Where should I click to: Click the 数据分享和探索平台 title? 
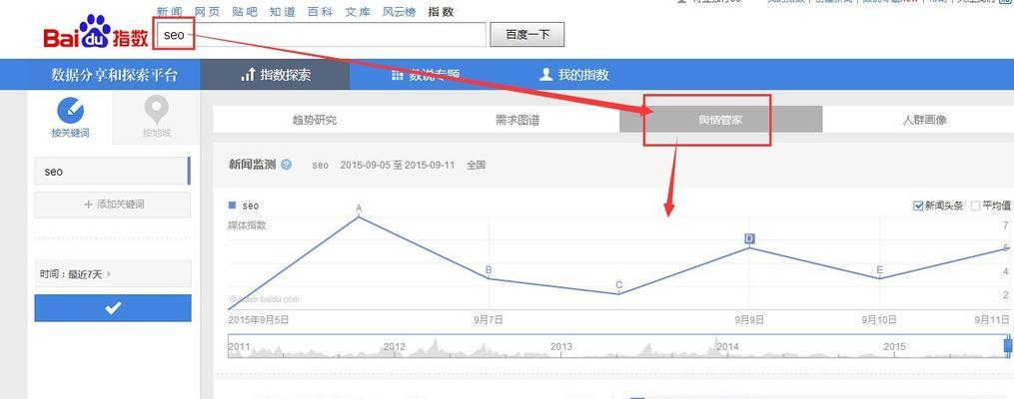114,75
